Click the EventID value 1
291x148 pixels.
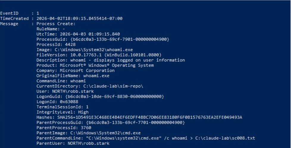point(37,13)
